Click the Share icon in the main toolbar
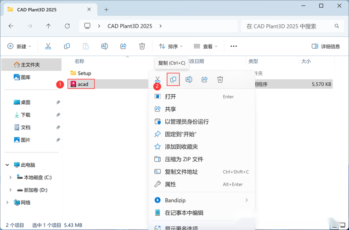Viewport: 349px width, 230px height. tap(124, 46)
